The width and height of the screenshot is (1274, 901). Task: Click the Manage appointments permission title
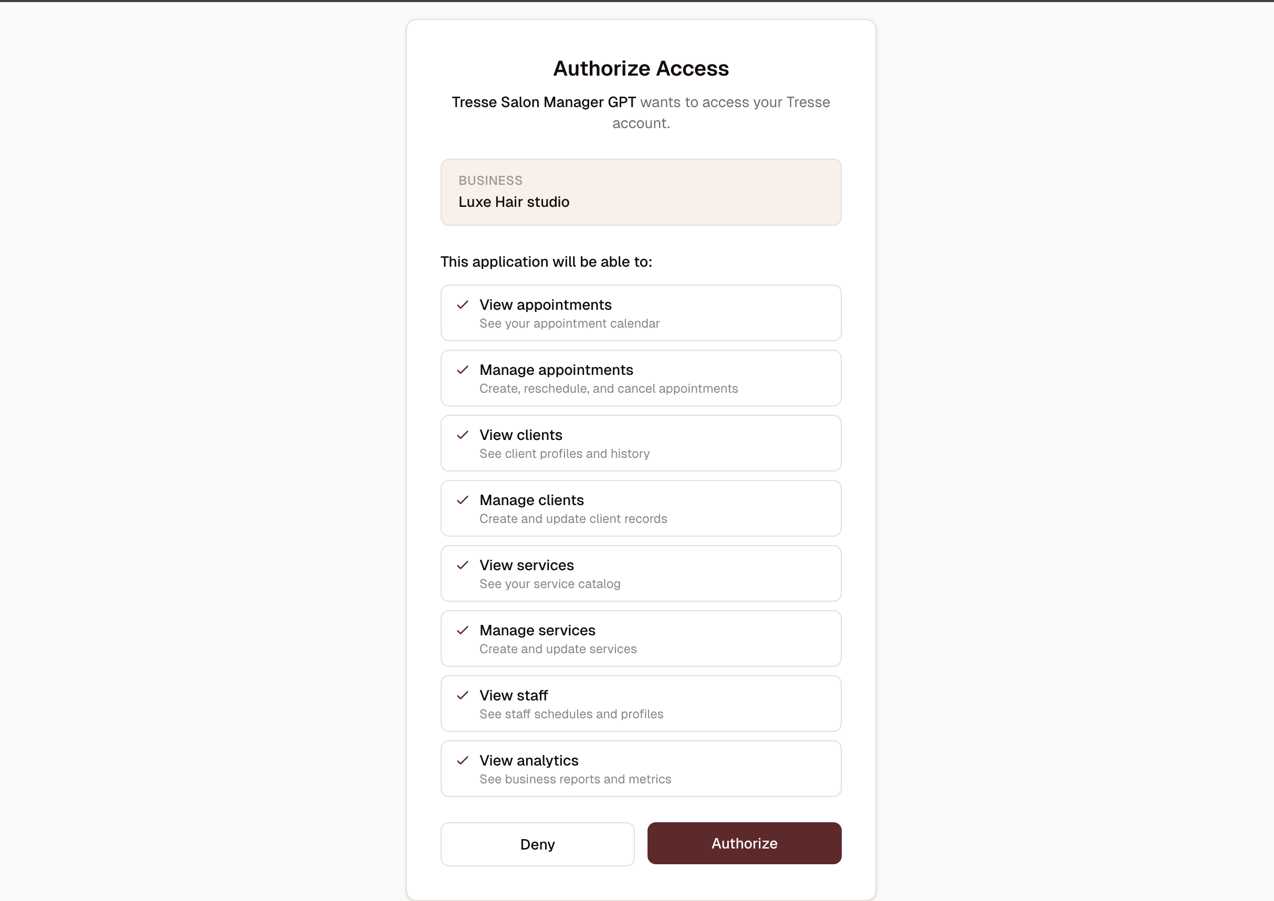tap(556, 370)
